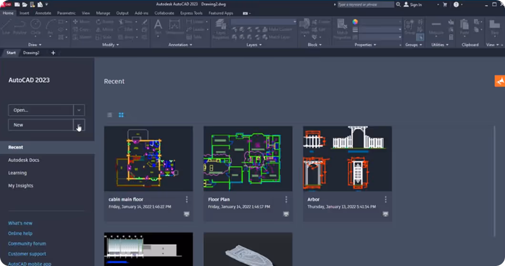Click the Scale tool in Modify panel

(104, 37)
